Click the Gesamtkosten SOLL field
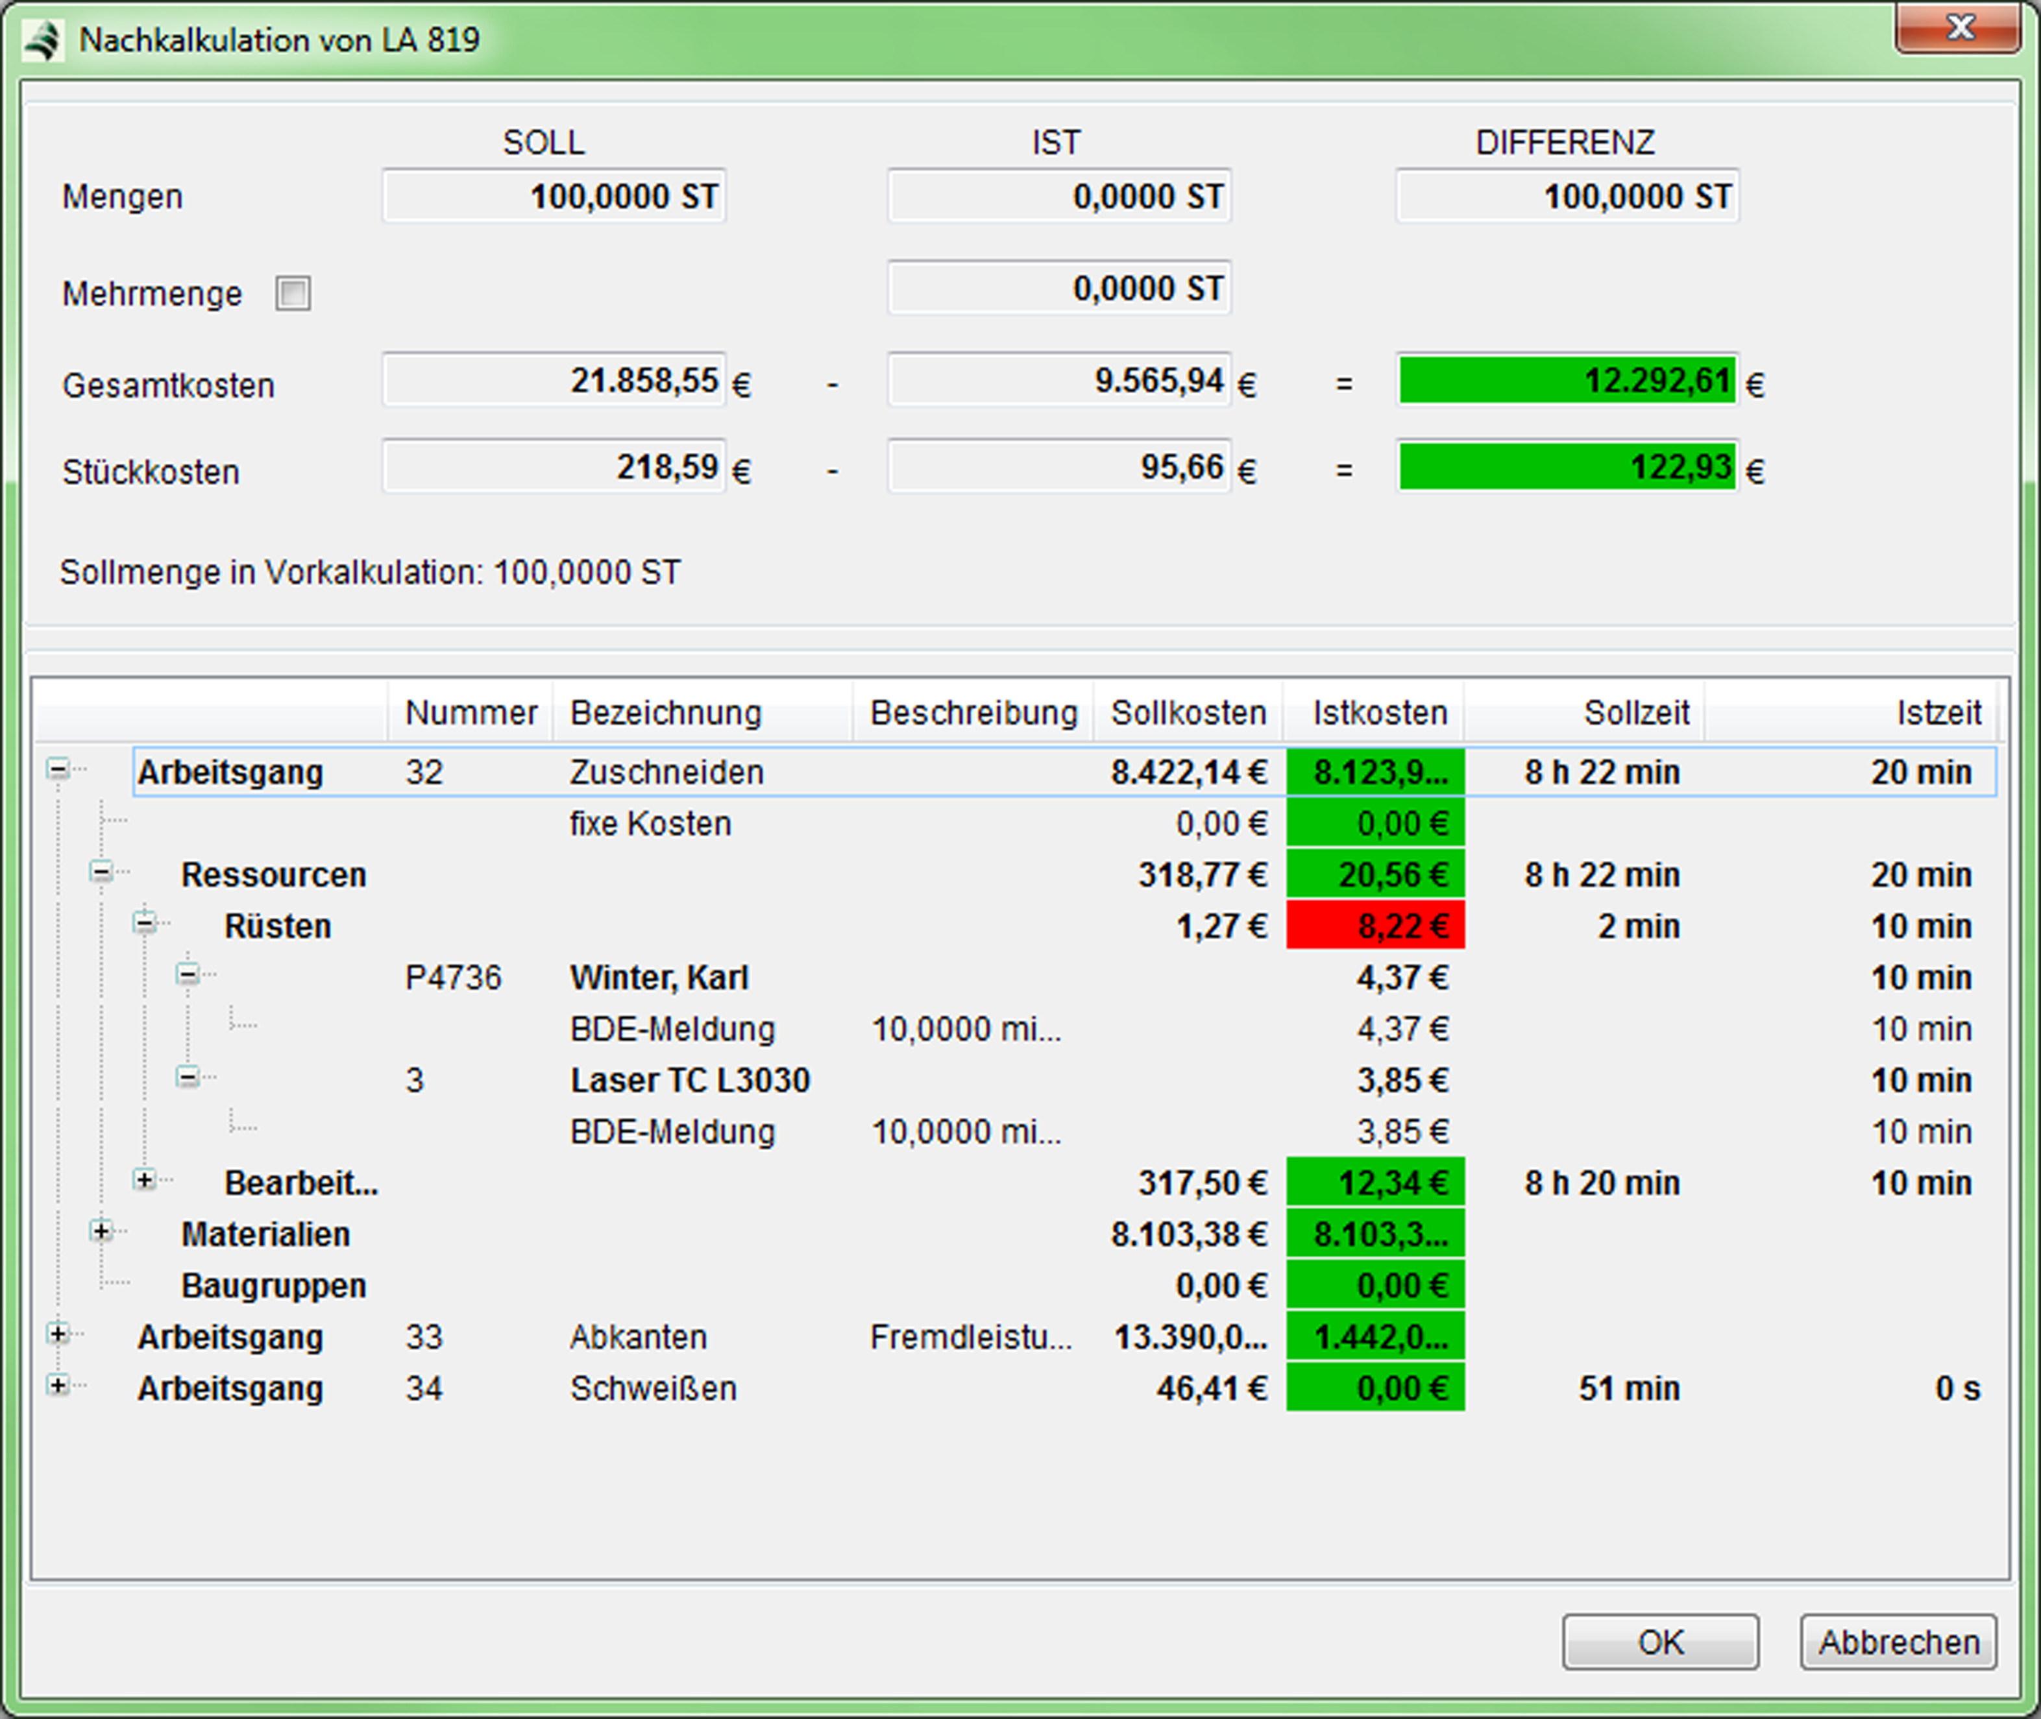The width and height of the screenshot is (2041, 1719). coord(554,381)
